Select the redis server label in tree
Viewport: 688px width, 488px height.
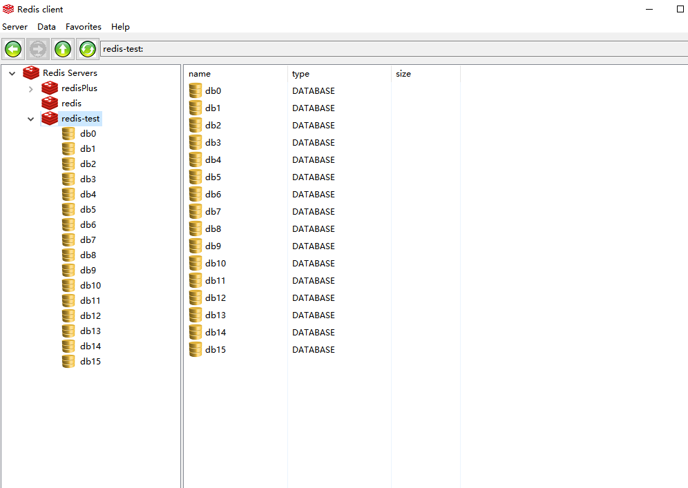coord(72,103)
